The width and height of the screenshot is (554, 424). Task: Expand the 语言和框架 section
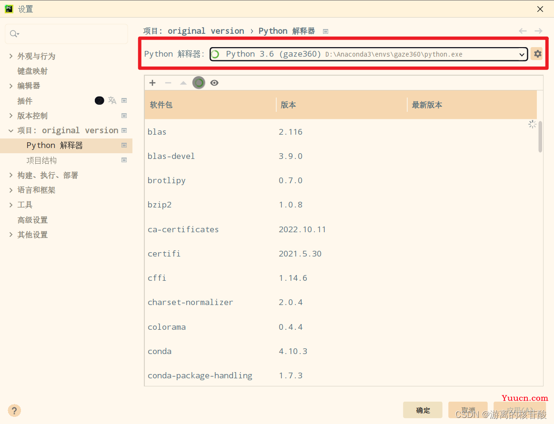[x=10, y=190]
